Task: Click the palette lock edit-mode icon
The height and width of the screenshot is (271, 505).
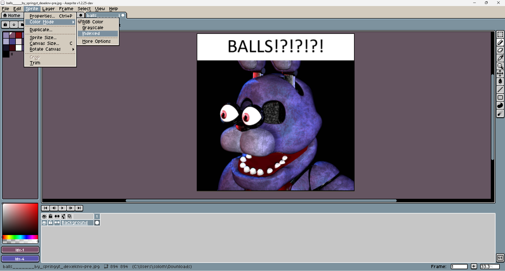Action: pyautogui.click(x=5, y=25)
